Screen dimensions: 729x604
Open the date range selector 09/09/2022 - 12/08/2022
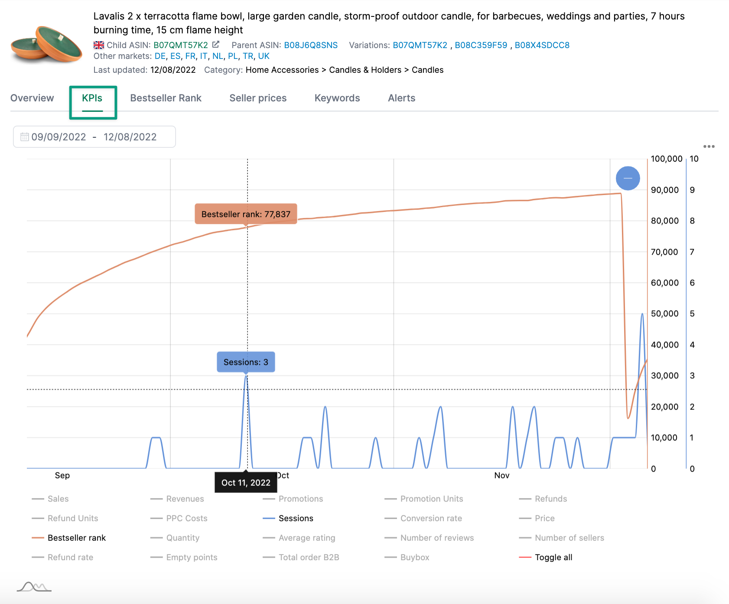(x=94, y=136)
